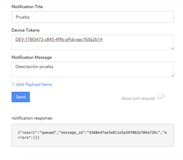Place cursor in the DEV-778f3472 token text
Viewport: 183px width, 160px height.
click(59, 39)
